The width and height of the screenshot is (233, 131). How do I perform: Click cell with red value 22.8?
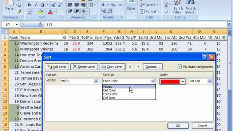75,49
